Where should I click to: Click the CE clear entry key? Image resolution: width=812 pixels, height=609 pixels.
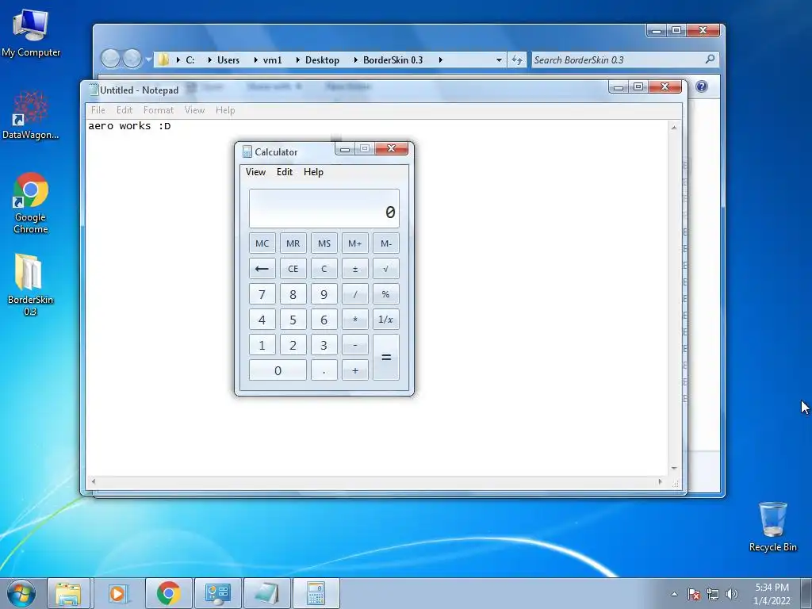293,269
